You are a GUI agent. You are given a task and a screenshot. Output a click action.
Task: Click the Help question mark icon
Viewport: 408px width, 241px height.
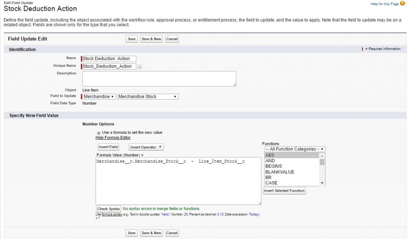click(x=402, y=4)
